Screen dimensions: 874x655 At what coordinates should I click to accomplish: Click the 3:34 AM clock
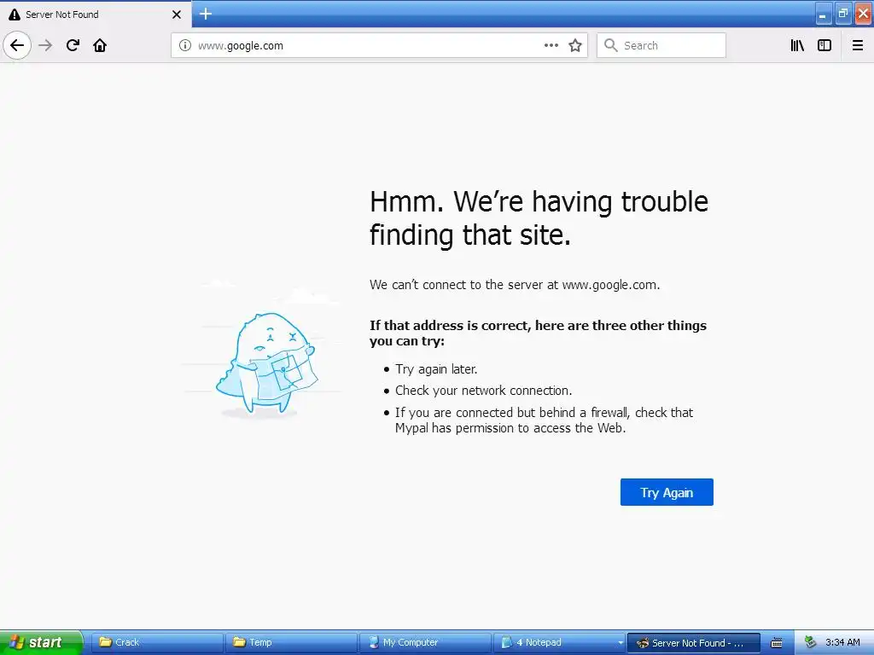click(x=842, y=642)
